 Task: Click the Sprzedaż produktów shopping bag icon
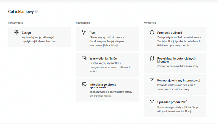click(152, 102)
